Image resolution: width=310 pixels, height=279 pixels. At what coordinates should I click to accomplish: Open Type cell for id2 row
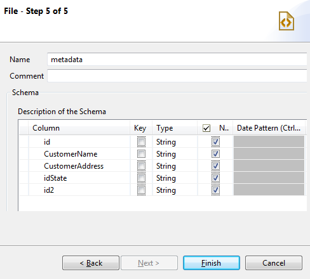pyautogui.click(x=175, y=190)
